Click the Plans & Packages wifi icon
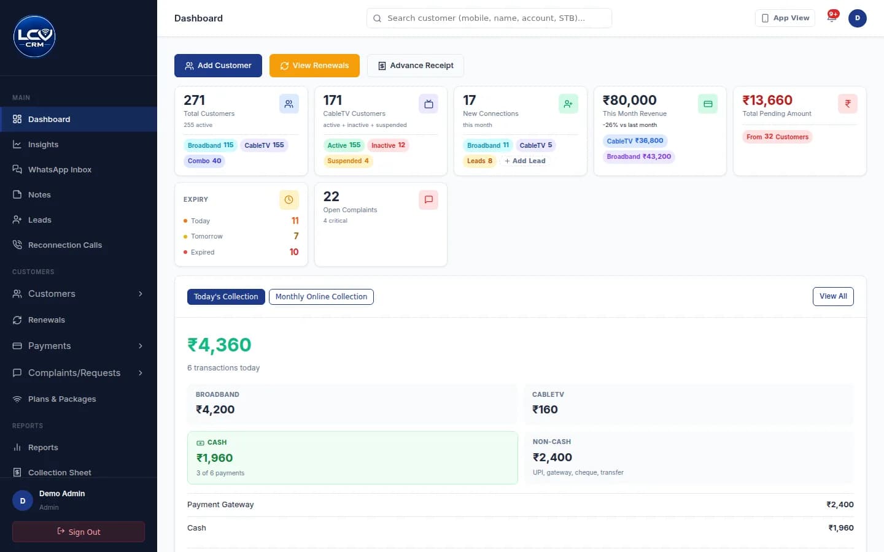Viewport: 884px width, 552px height. tap(17, 399)
